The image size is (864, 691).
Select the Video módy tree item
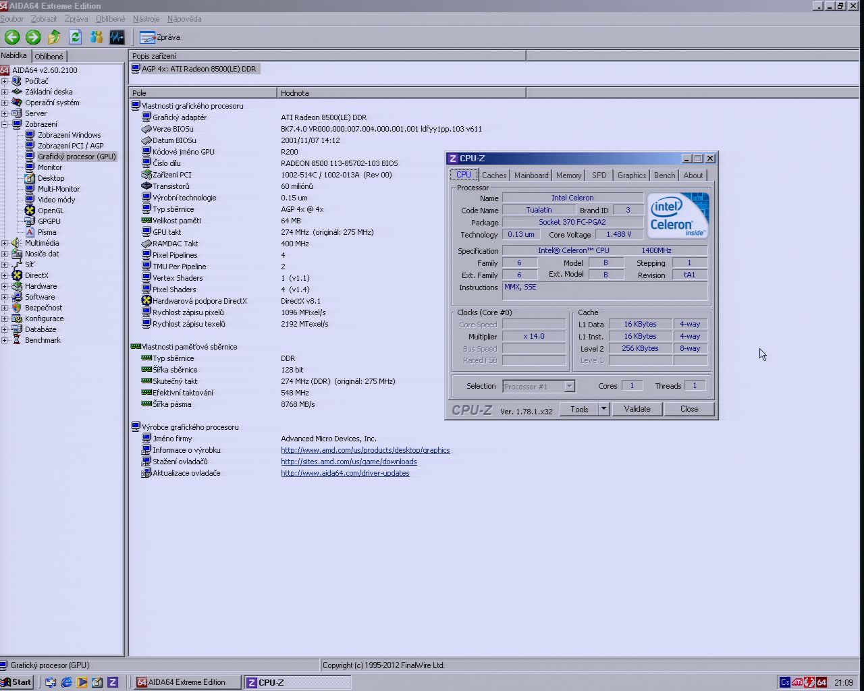57,200
